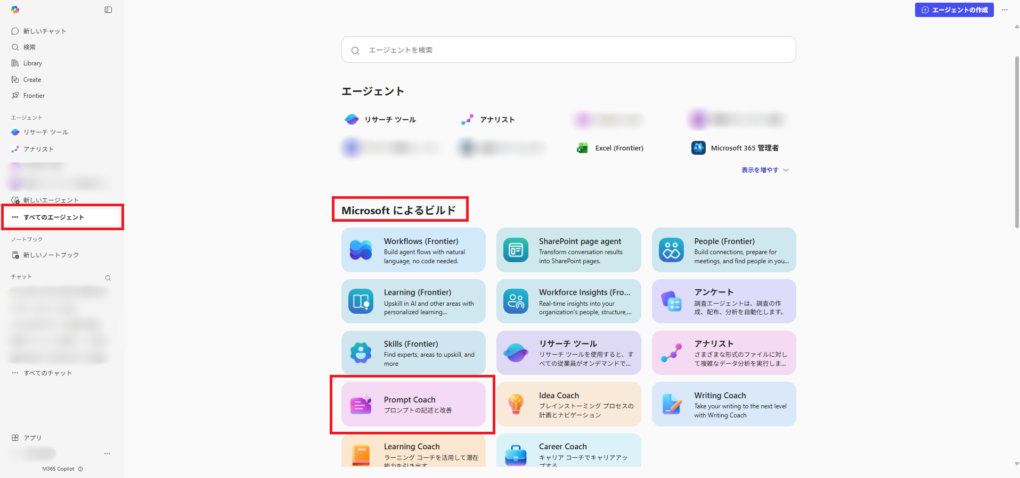Open the Create sidebar item
1020x478 pixels.
click(26, 80)
